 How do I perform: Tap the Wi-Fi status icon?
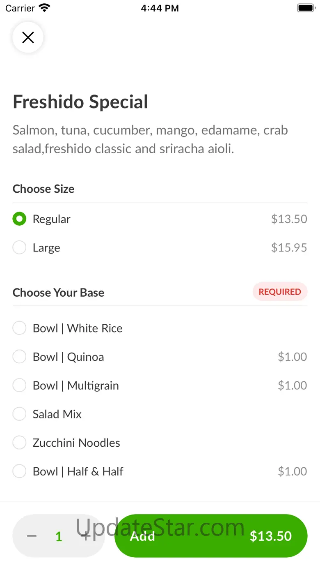coord(44,8)
